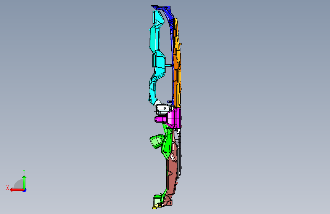Click the red X axis arrow of triad
Screen dimensions: 330x214
pyautogui.click(x=16, y=190)
